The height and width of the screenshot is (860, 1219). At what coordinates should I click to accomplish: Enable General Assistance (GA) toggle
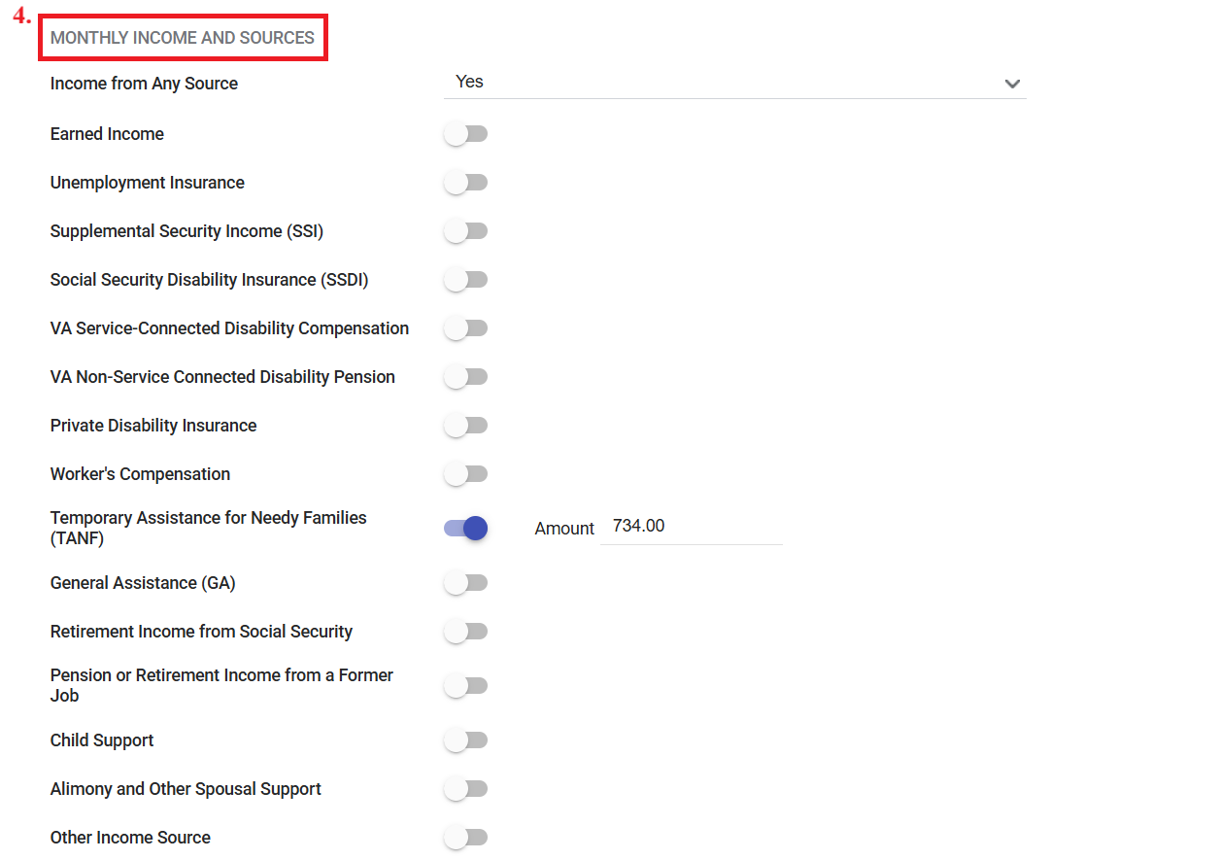(x=465, y=583)
